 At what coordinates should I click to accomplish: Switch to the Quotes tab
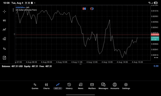point(35,86)
